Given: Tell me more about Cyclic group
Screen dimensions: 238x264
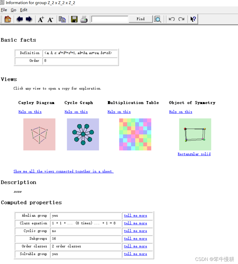Looking at the screenshot, I should point(135,231).
